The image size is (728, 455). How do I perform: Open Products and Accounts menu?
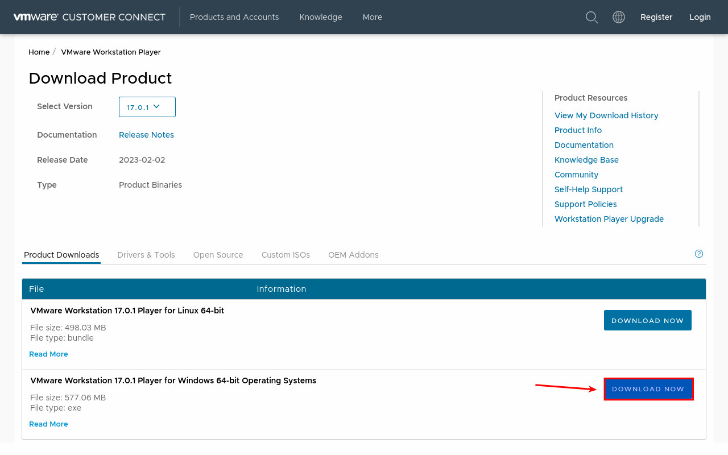[234, 17]
